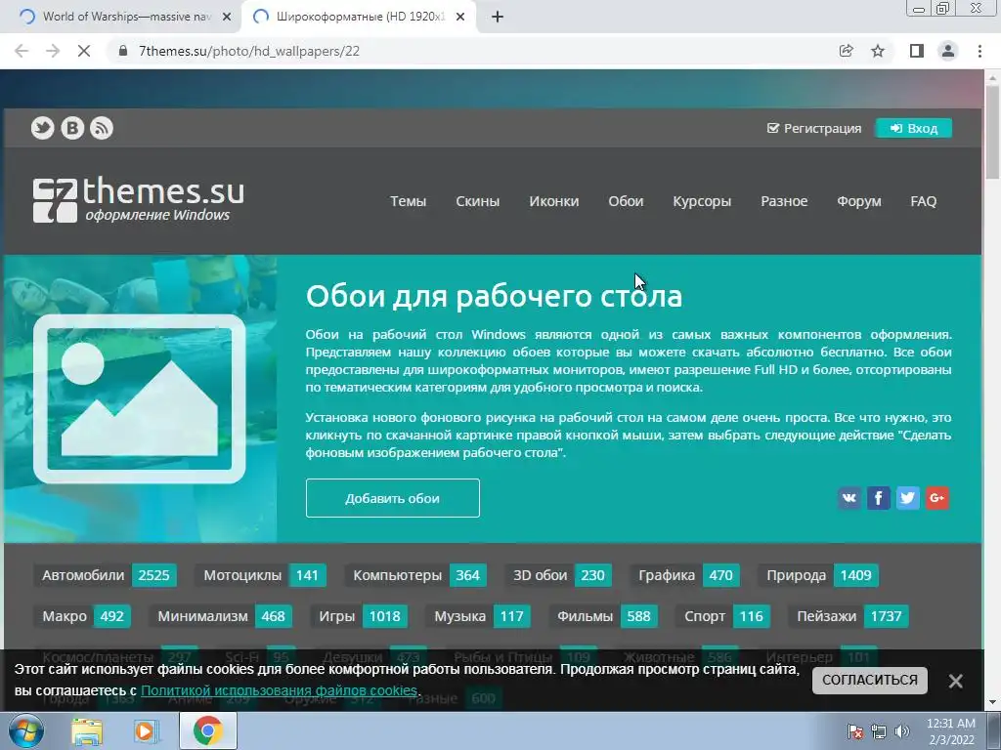The height and width of the screenshot is (750, 1001).
Task: Click the Action Center flag tray icon
Action: 855,731
